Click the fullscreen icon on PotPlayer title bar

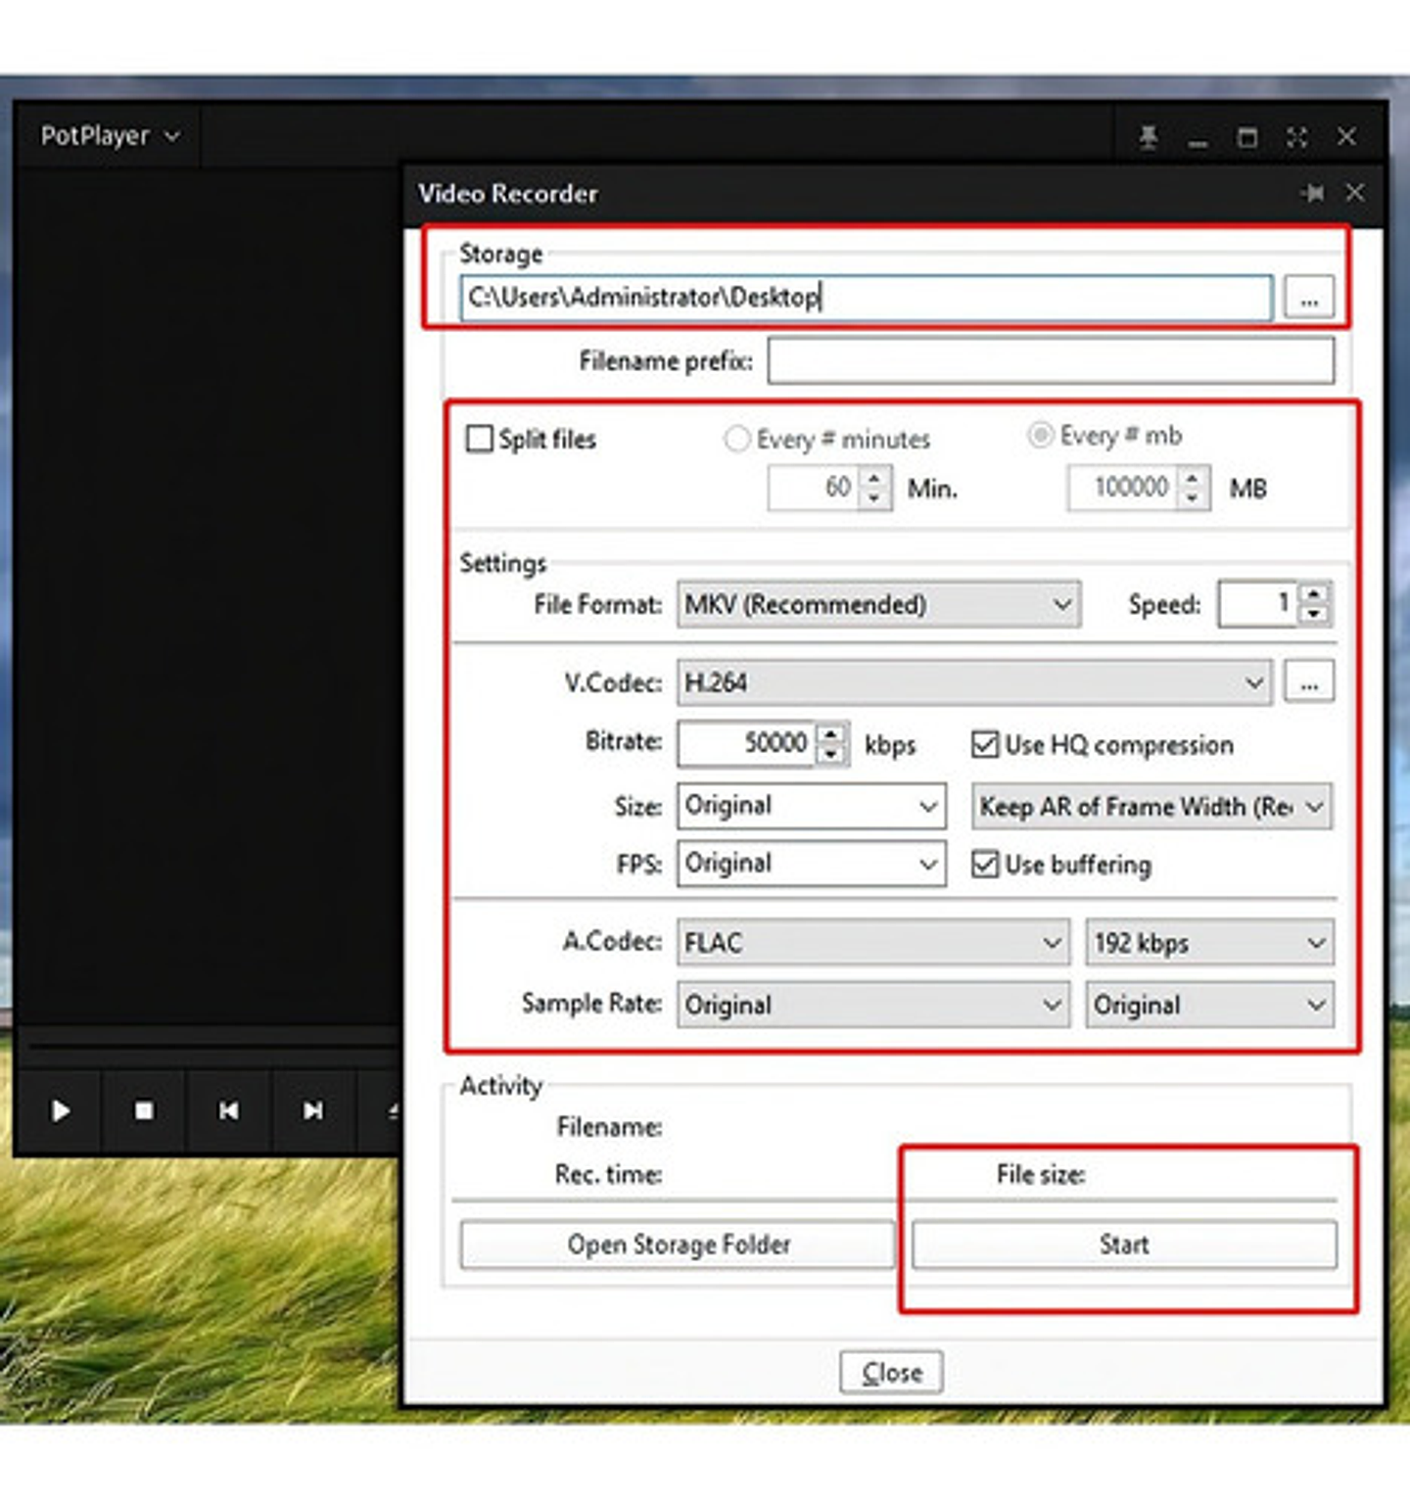(x=1297, y=137)
